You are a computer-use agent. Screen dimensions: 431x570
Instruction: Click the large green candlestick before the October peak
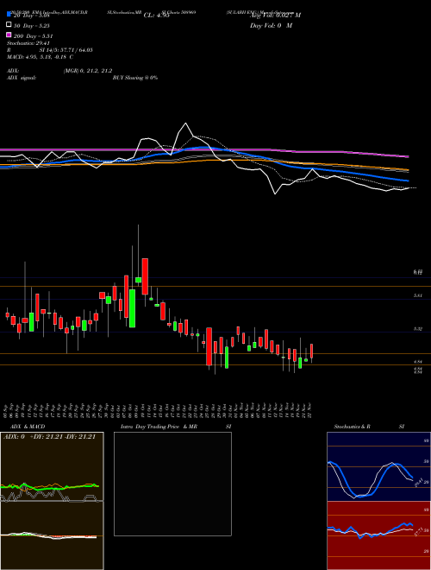point(133,308)
